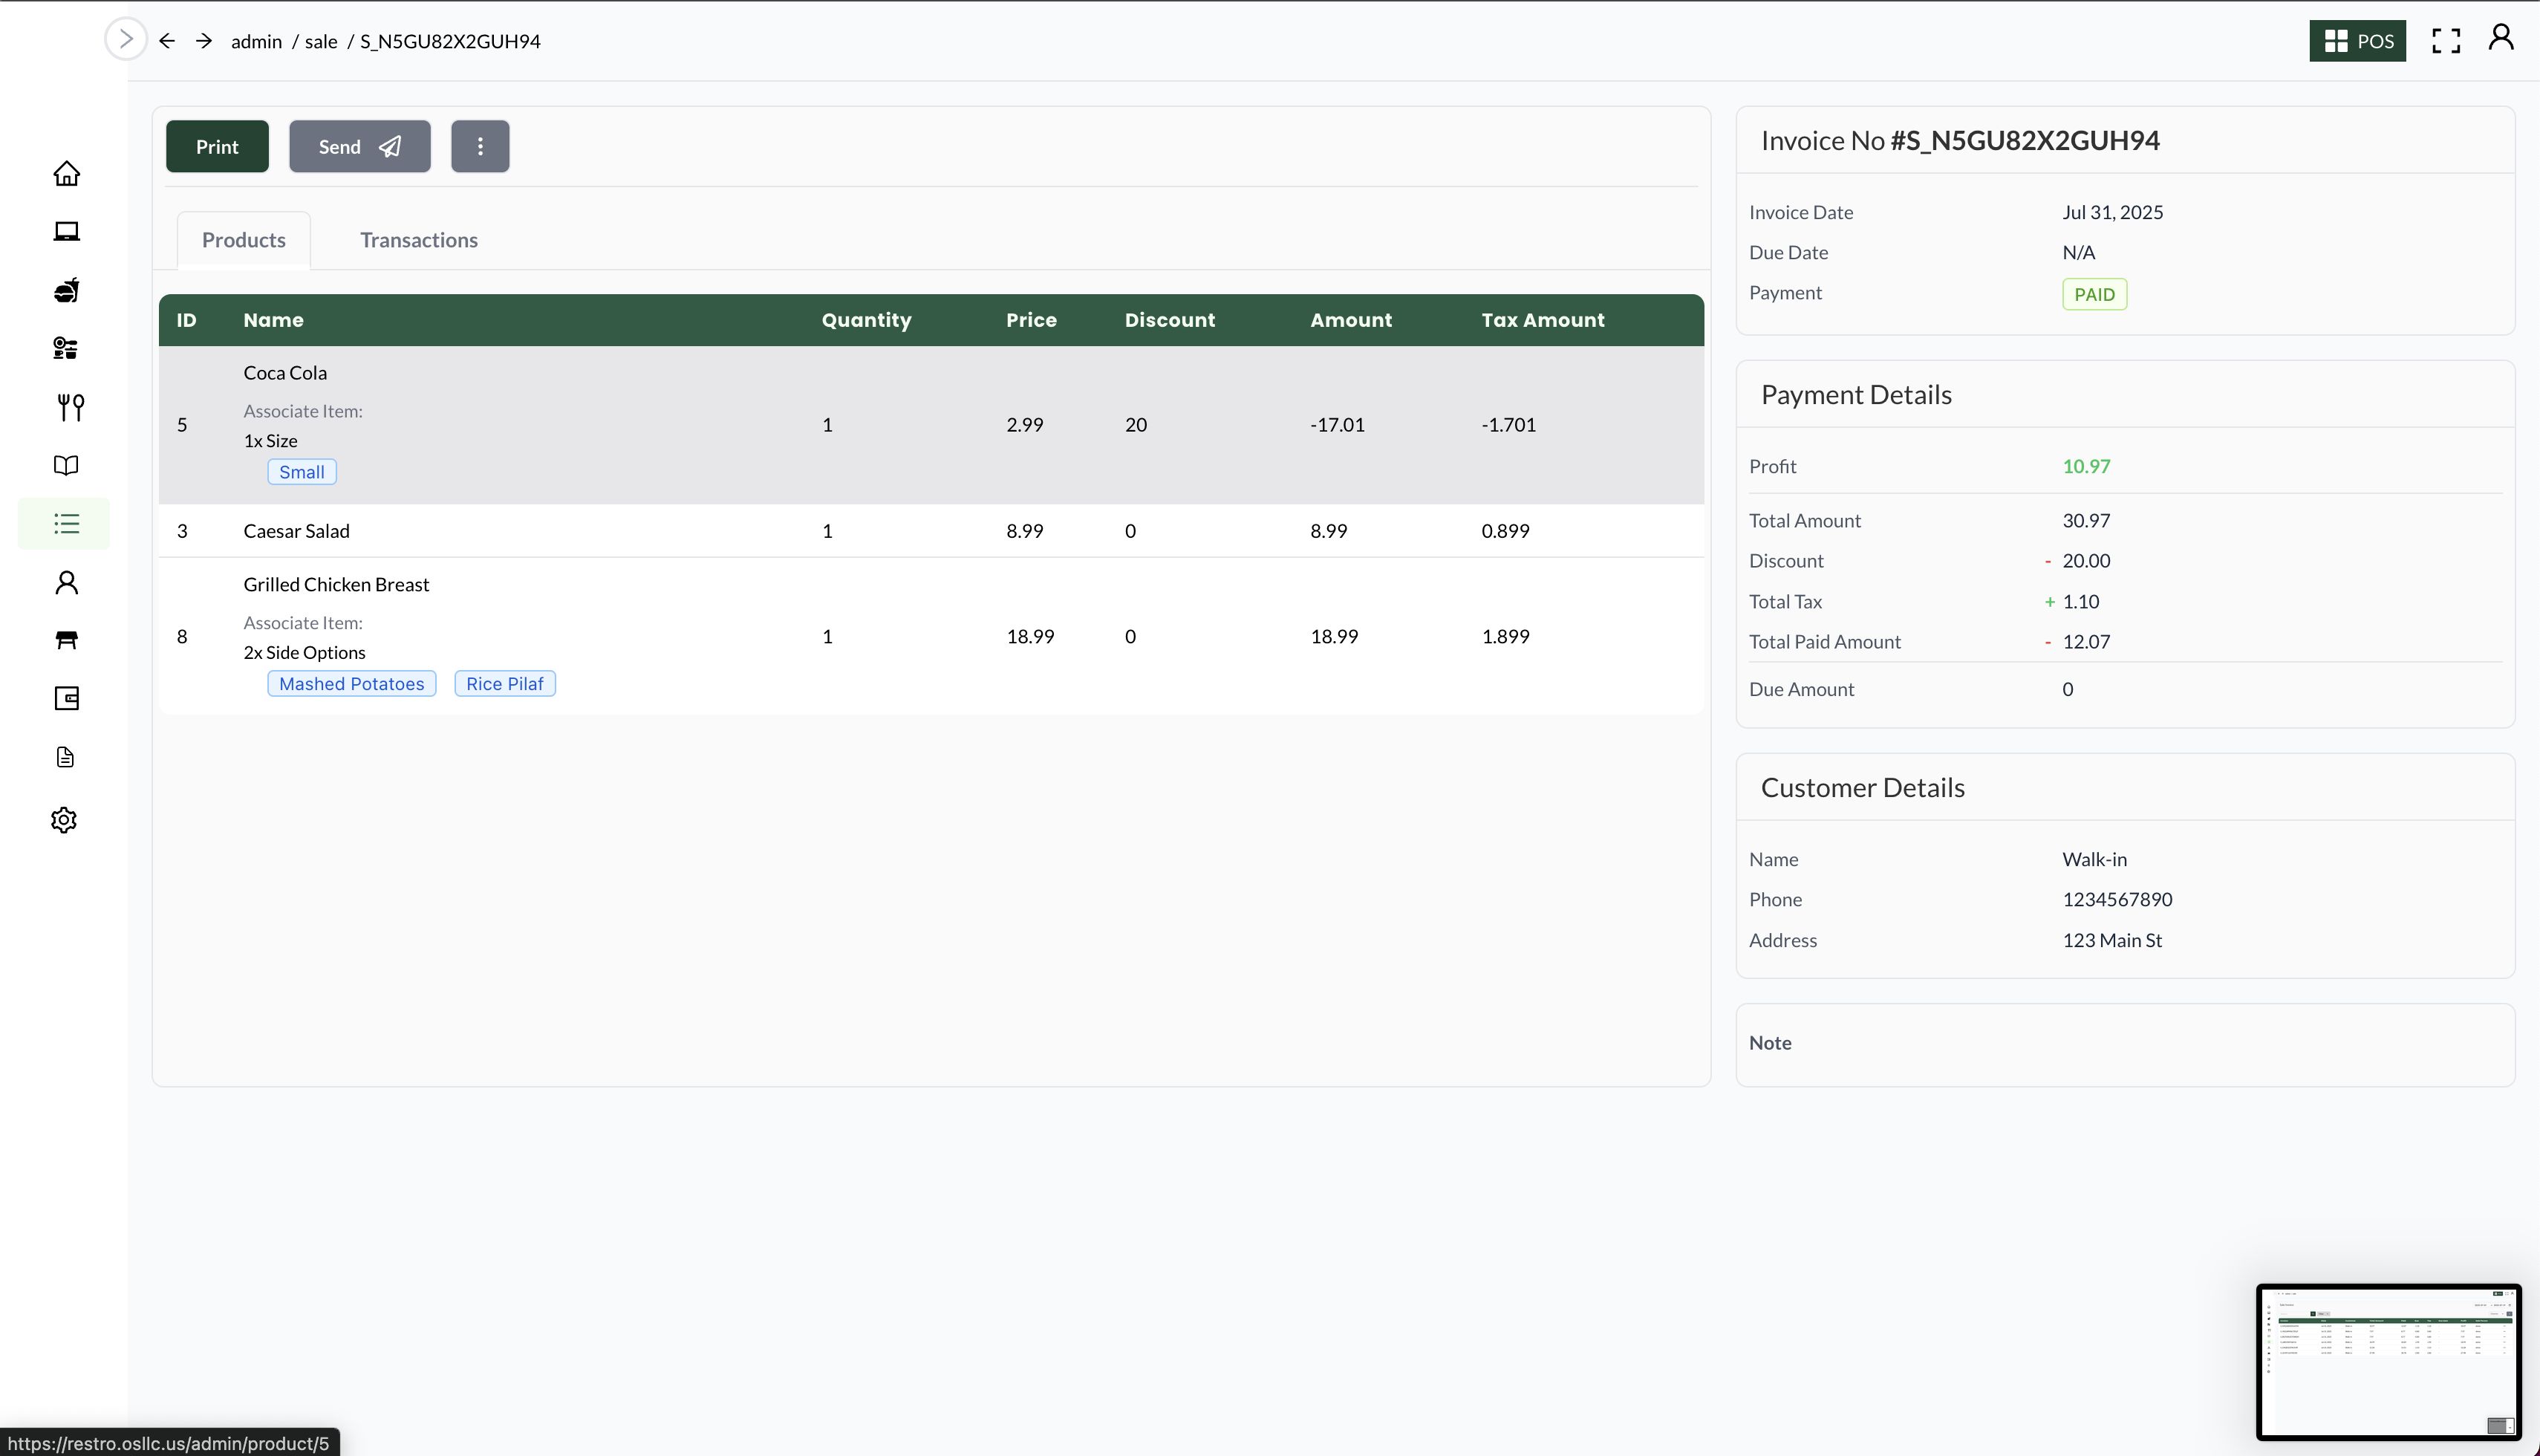The height and width of the screenshot is (1456, 2540).
Task: Click the wallet icon in sidebar
Action: 66,698
